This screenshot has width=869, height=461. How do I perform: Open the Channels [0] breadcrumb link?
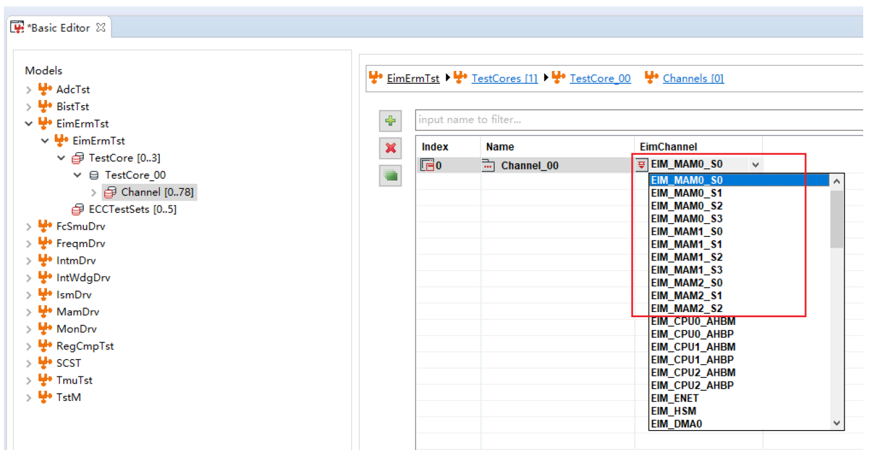(692, 79)
